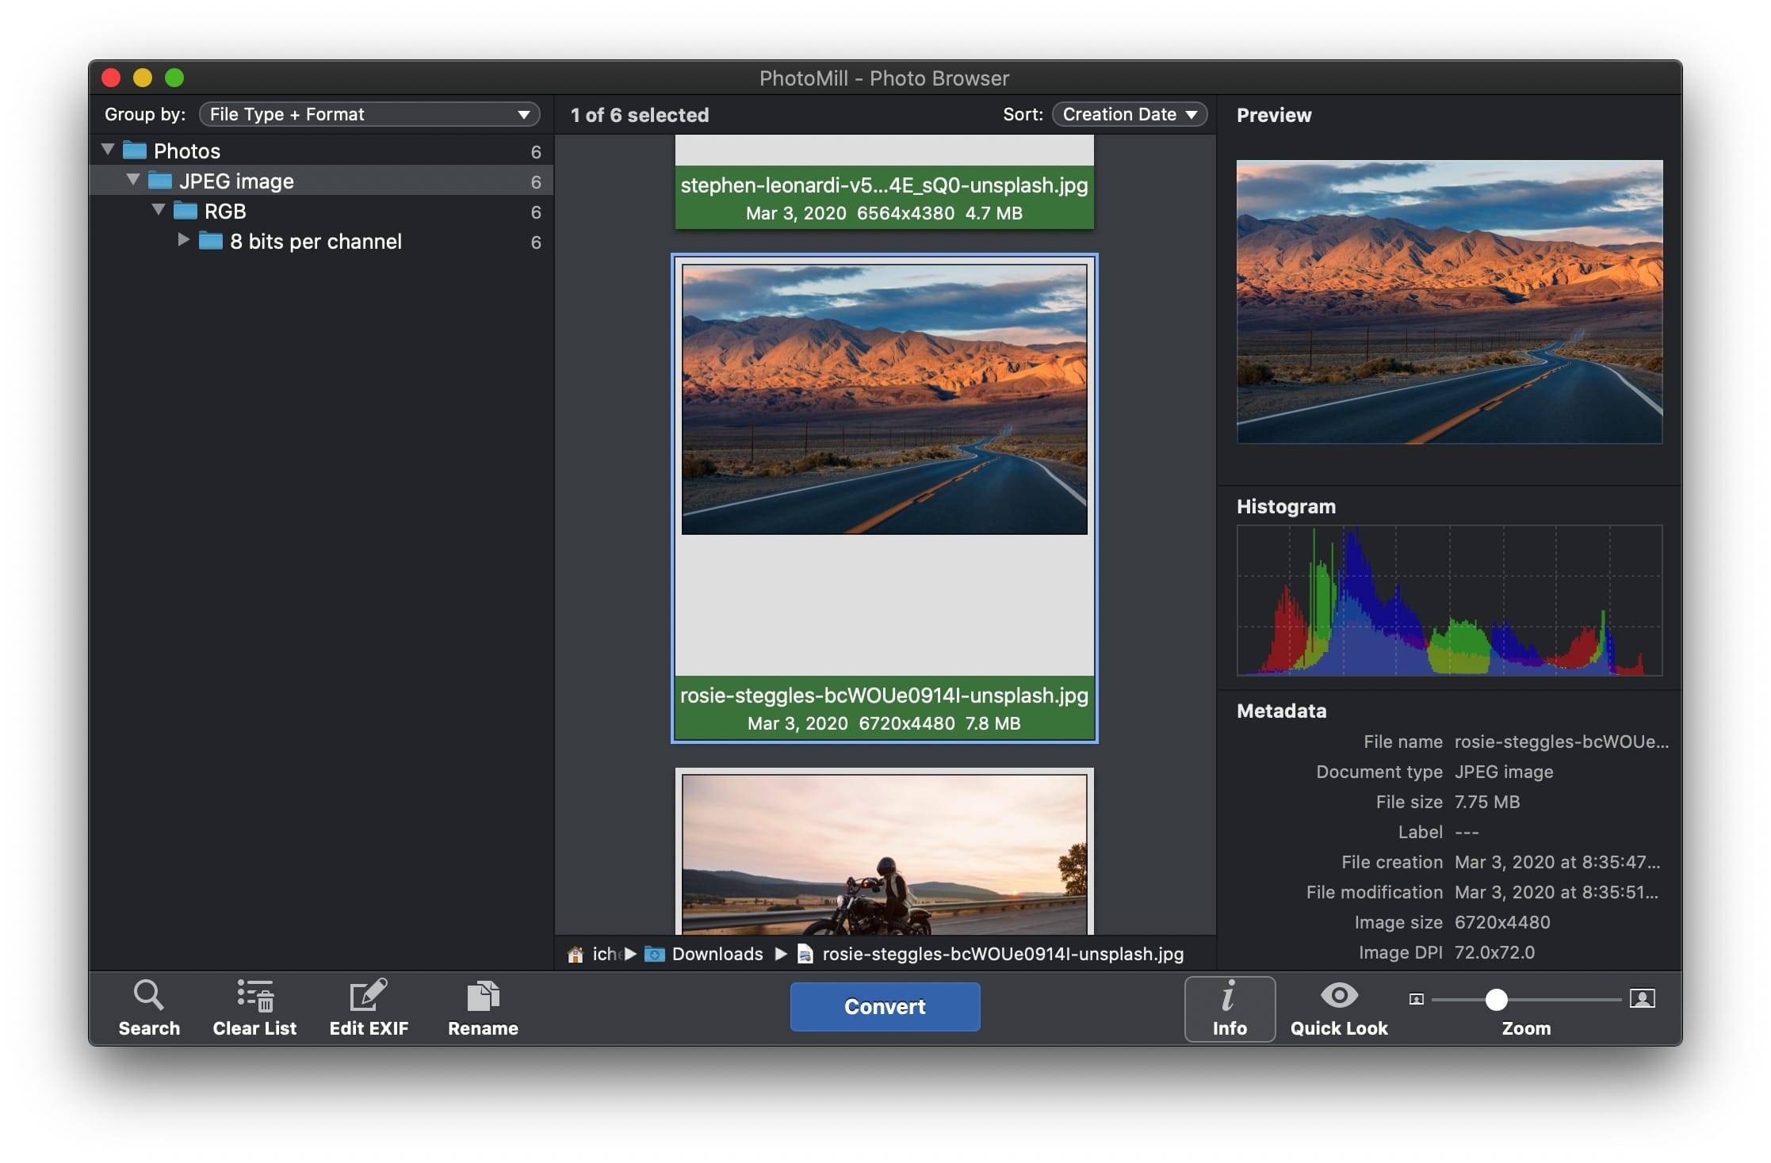Image resolution: width=1771 pixels, height=1163 pixels.
Task: Adjust the thumbnail Zoom slider handle
Action: 1496,999
